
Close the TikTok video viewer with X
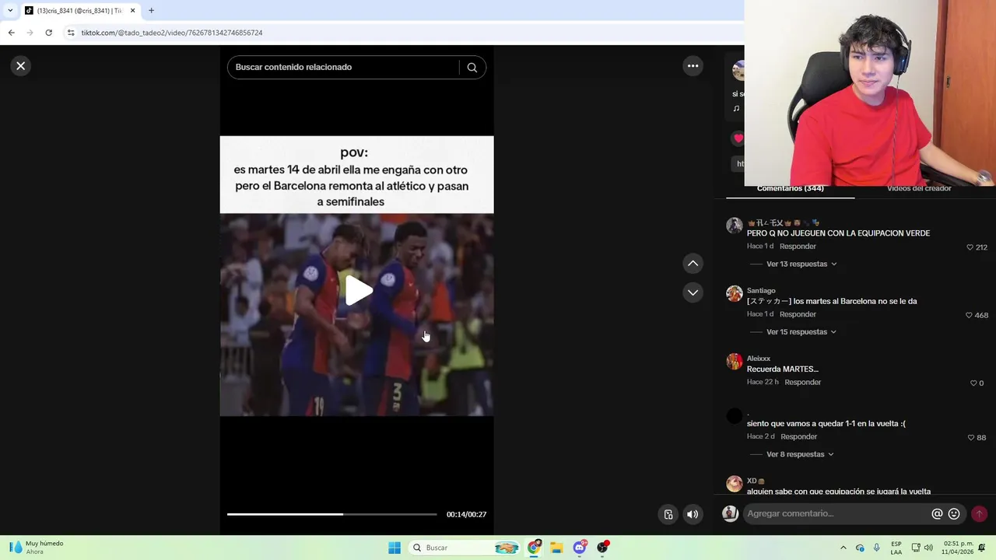(21, 66)
